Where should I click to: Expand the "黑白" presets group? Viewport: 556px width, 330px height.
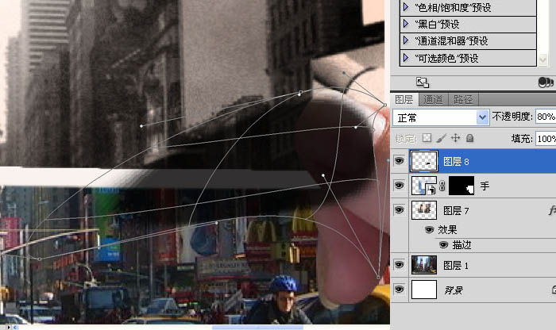click(407, 24)
